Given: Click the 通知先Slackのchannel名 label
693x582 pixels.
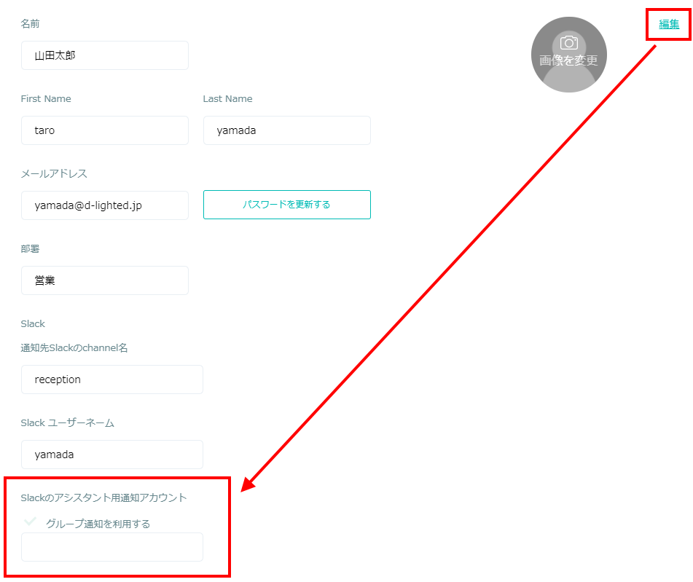Looking at the screenshot, I should point(74,347).
